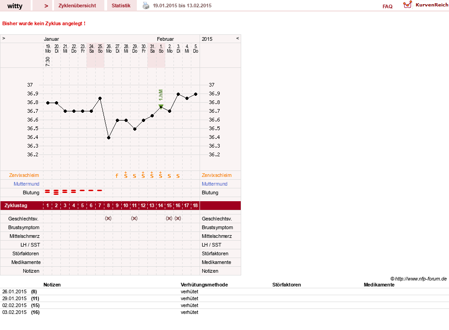Screen dimensions: 449x330
Task: Click the intercourse mark on cycle day 15
Action: pyautogui.click(x=169, y=219)
